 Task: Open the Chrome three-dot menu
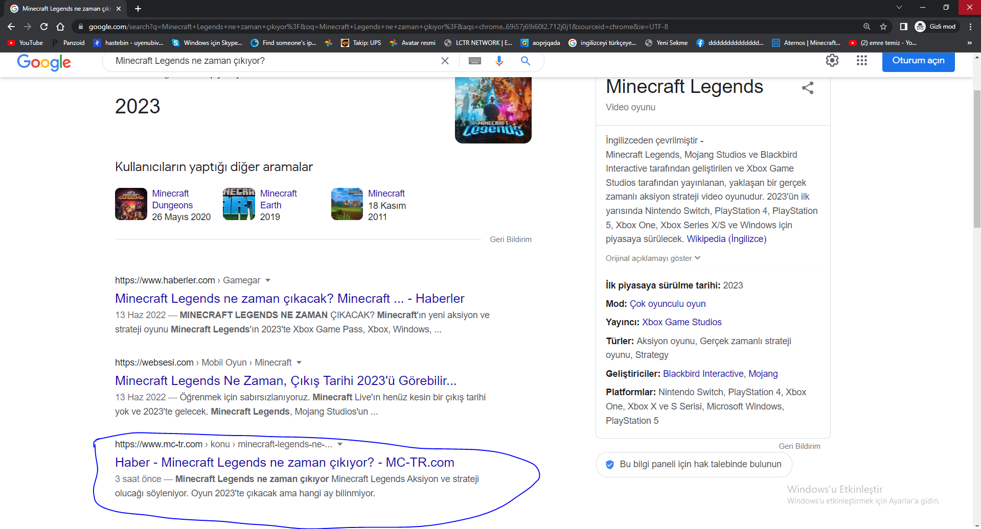click(x=971, y=27)
